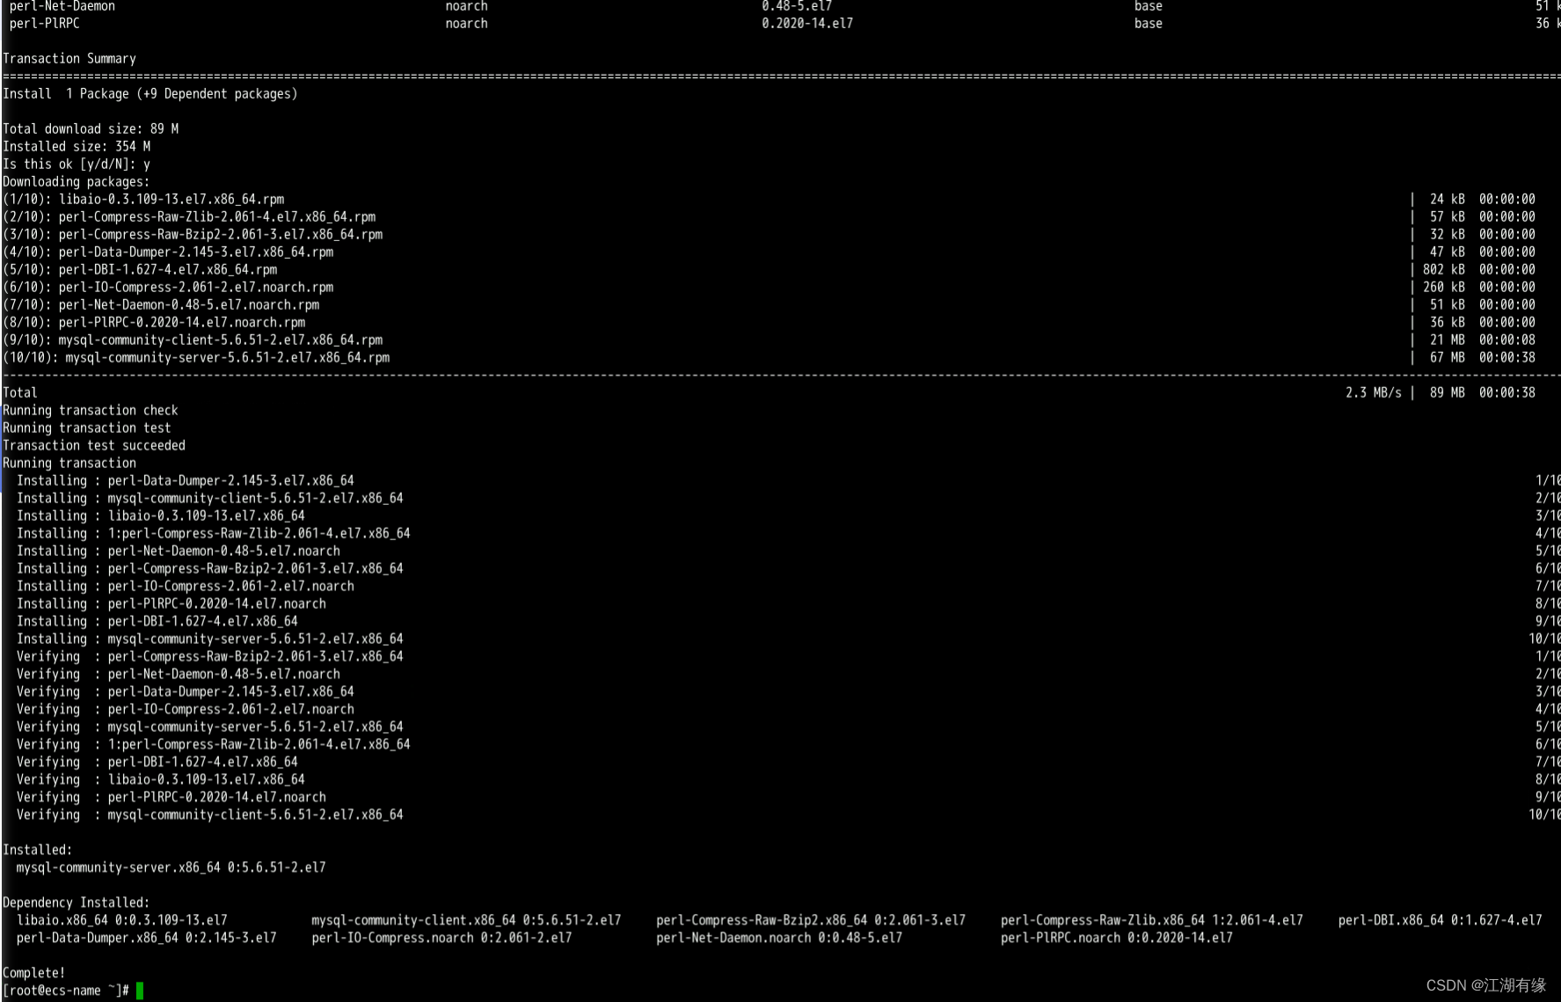Screen dimensions: 1561x1002
Task: Click 'perl-PlRPC.noarch 0:0.2020-14.el7' dependency entry
Action: [1117, 939]
